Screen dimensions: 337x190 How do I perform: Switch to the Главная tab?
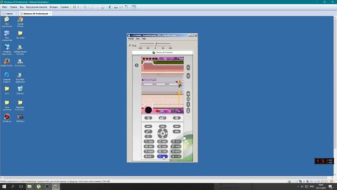tap(9, 13)
